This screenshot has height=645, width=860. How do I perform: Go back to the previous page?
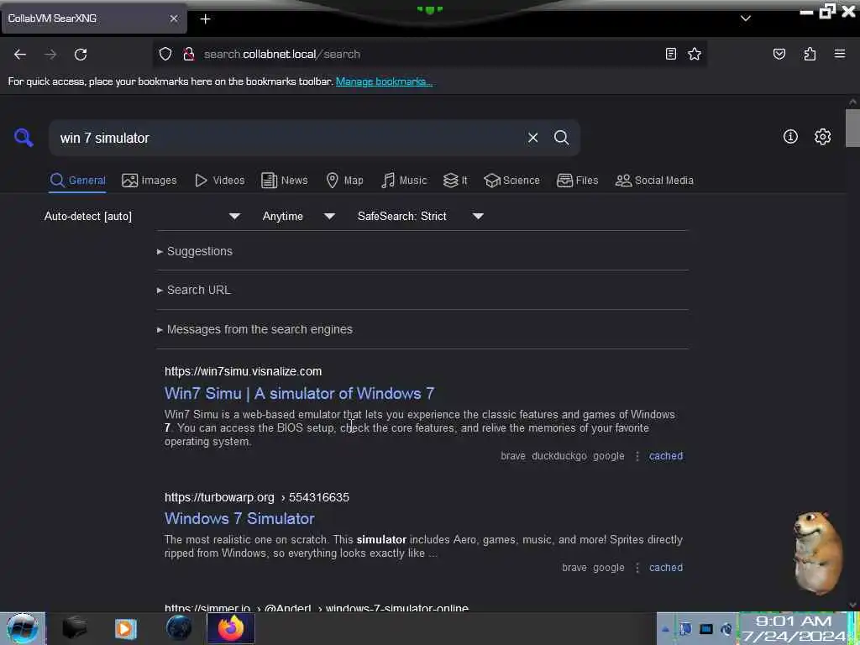tap(20, 55)
